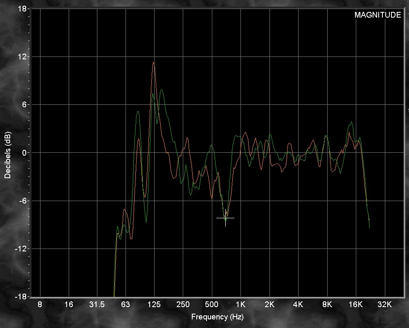
Task: Click the 125 frequency axis label
Action: tap(154, 305)
